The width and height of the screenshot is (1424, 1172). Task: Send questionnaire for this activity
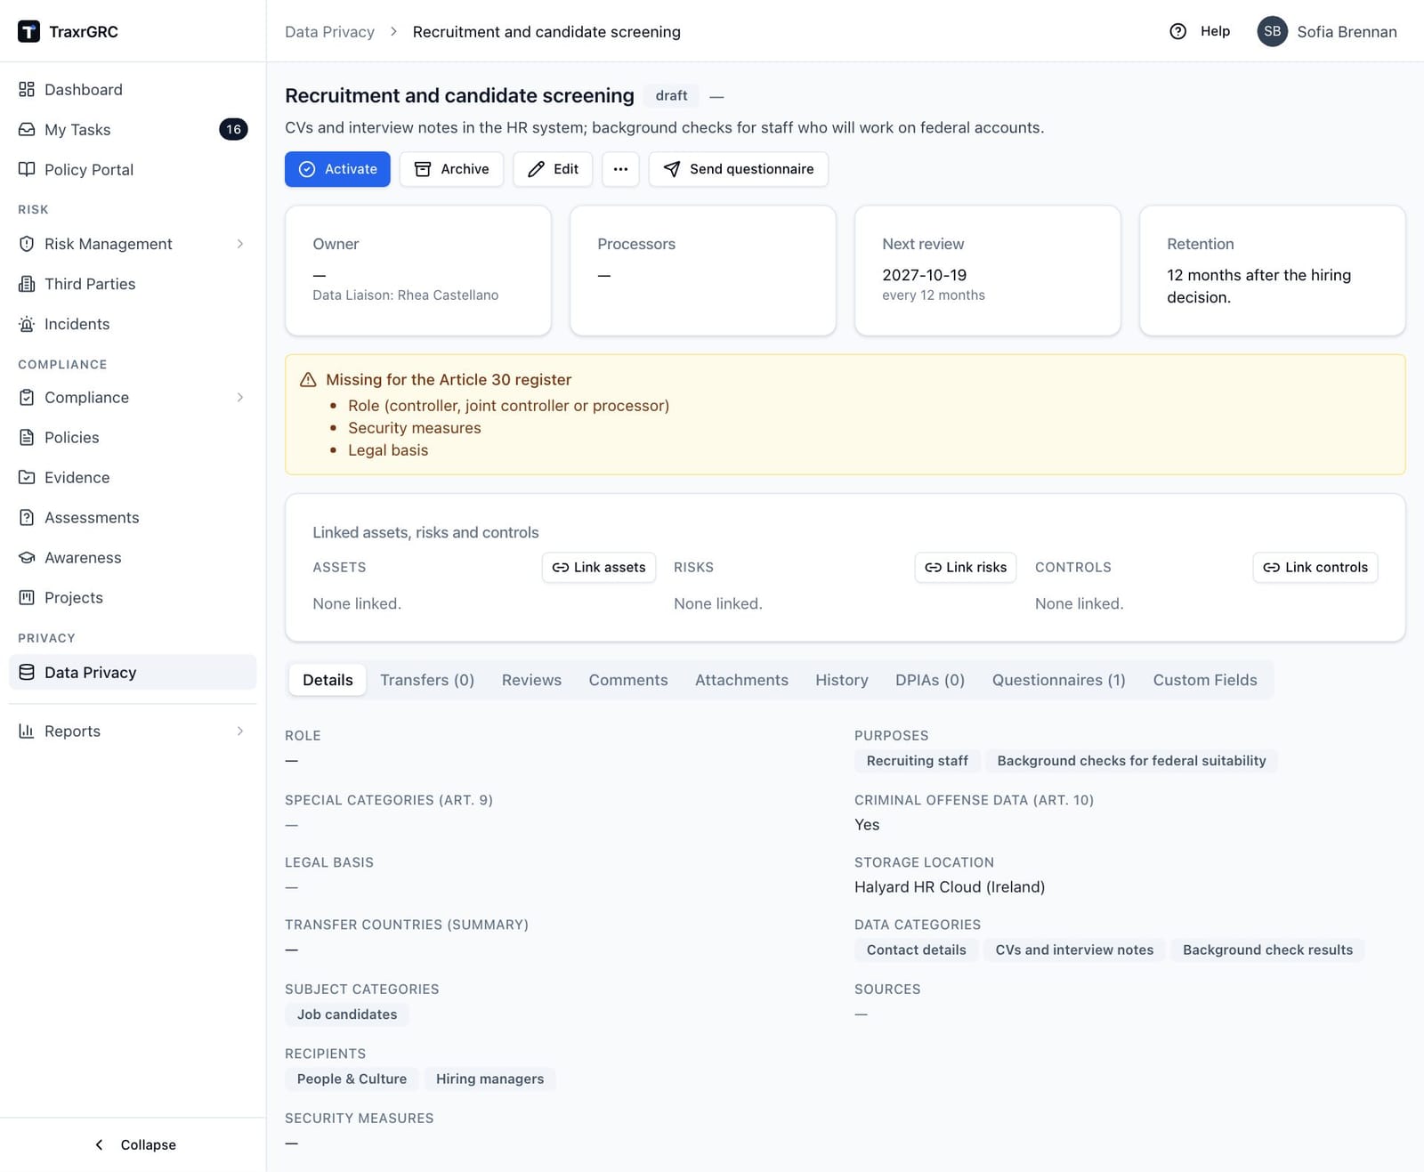tap(739, 169)
